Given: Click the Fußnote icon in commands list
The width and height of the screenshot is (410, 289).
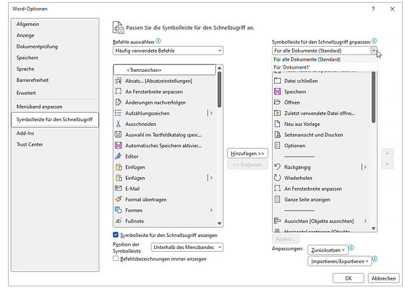Looking at the screenshot, I should point(119,220).
